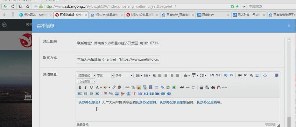This screenshot has width=296, height=127.
Task: Open 字体 font family dropdown
Action: point(105,75)
